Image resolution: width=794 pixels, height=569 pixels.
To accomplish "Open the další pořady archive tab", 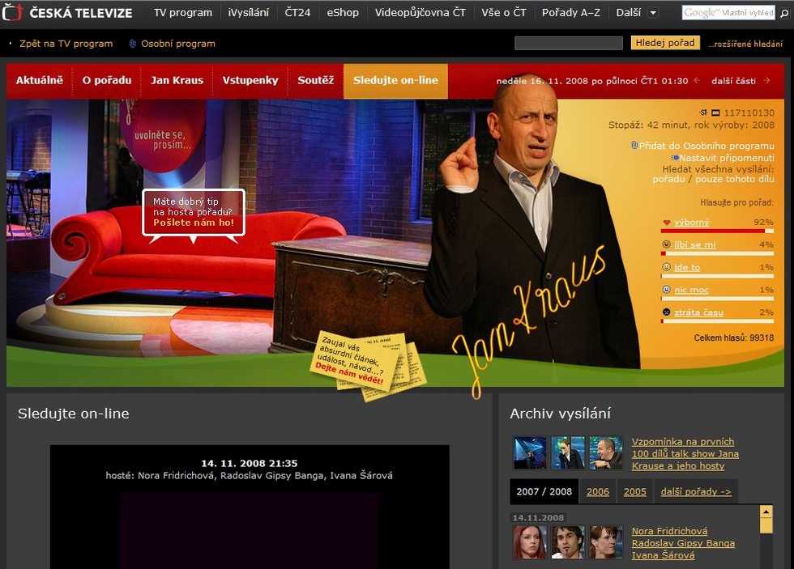I will [x=696, y=491].
